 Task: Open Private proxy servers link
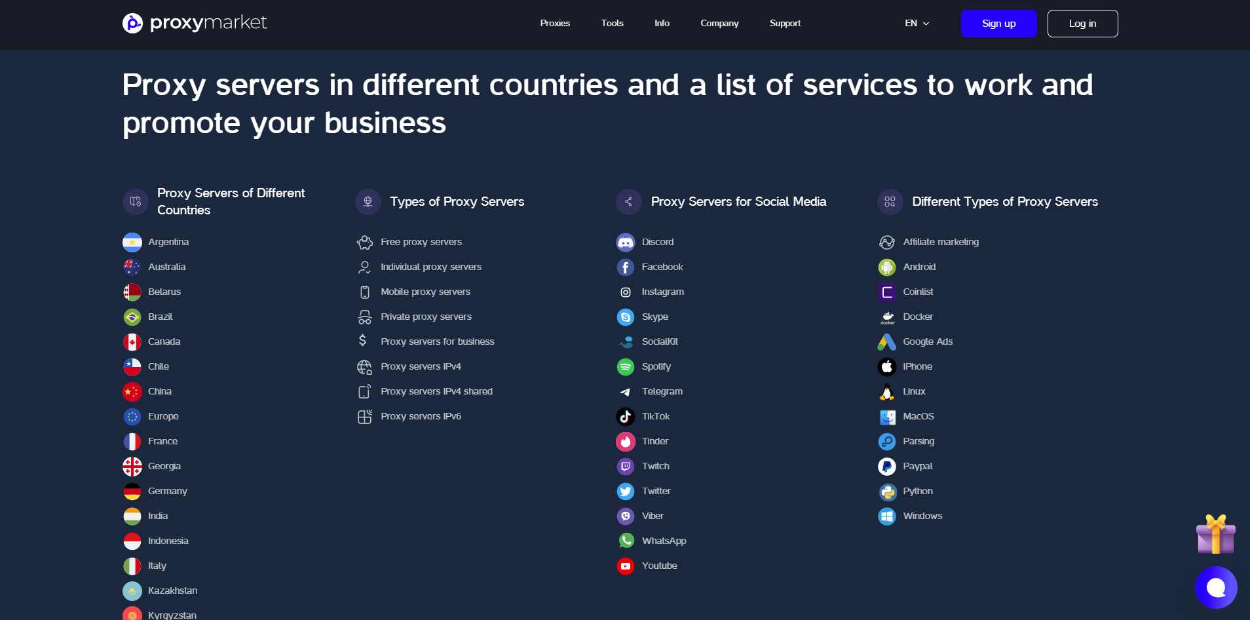[426, 317]
